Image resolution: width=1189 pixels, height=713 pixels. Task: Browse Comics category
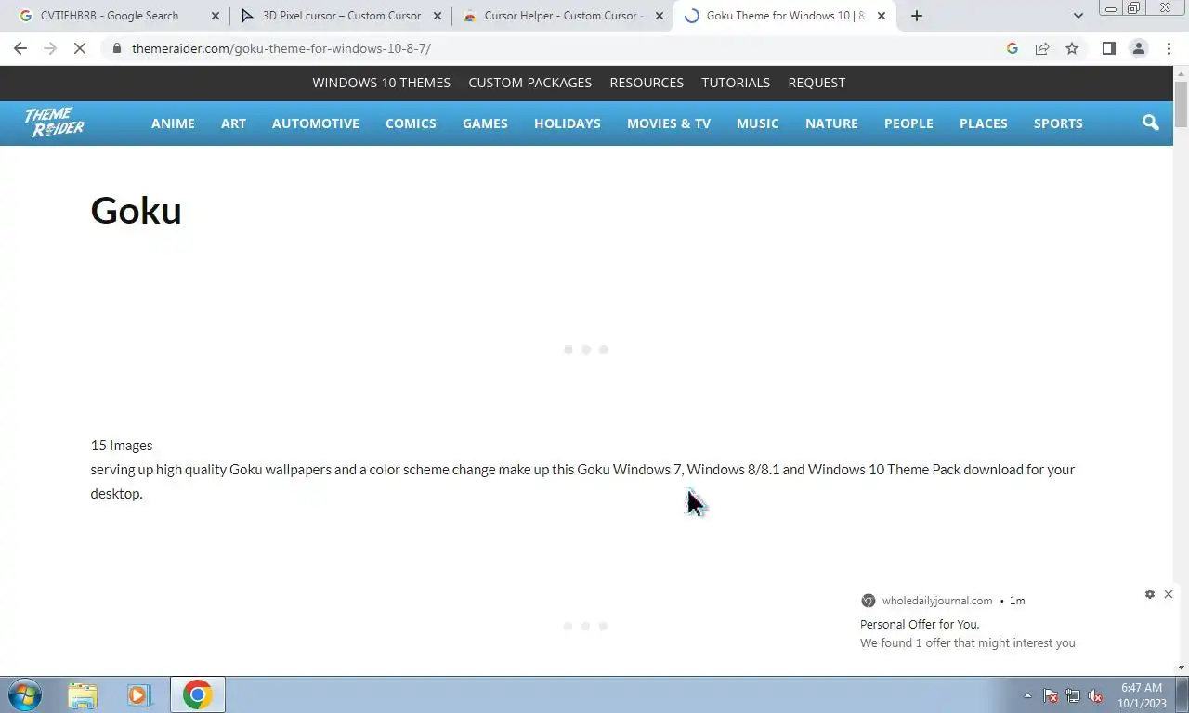[411, 123]
